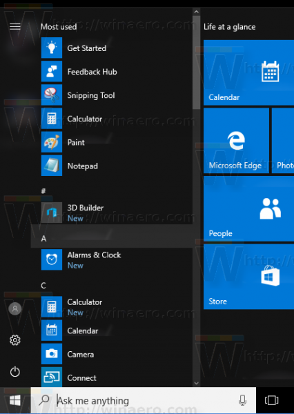Click the Life at a glance group title
Image resolution: width=294 pixels, height=414 pixels.
(230, 27)
